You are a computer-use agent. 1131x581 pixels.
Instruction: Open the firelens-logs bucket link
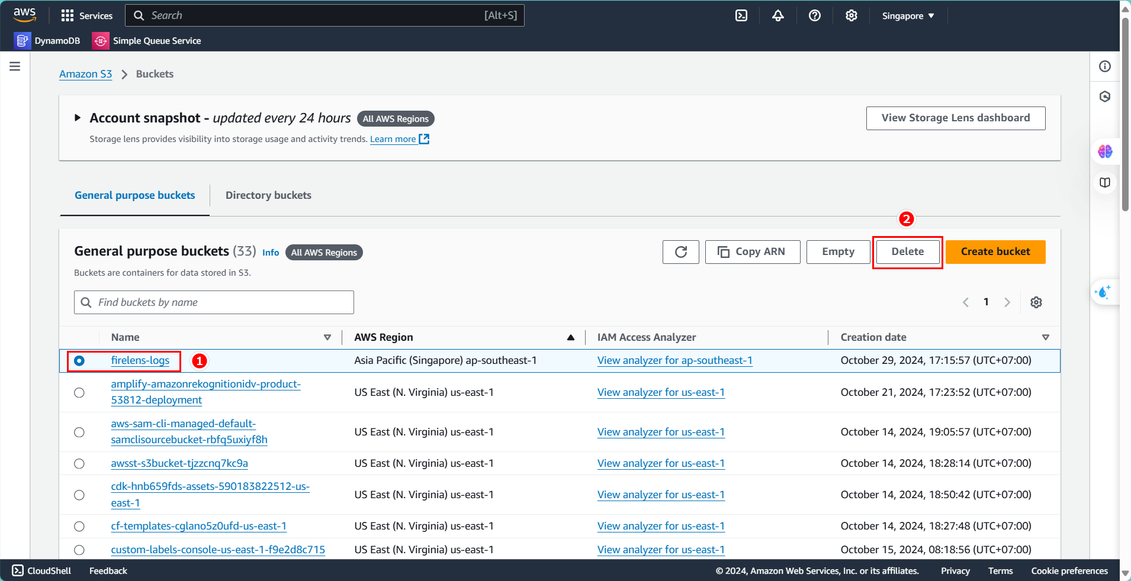(x=140, y=360)
